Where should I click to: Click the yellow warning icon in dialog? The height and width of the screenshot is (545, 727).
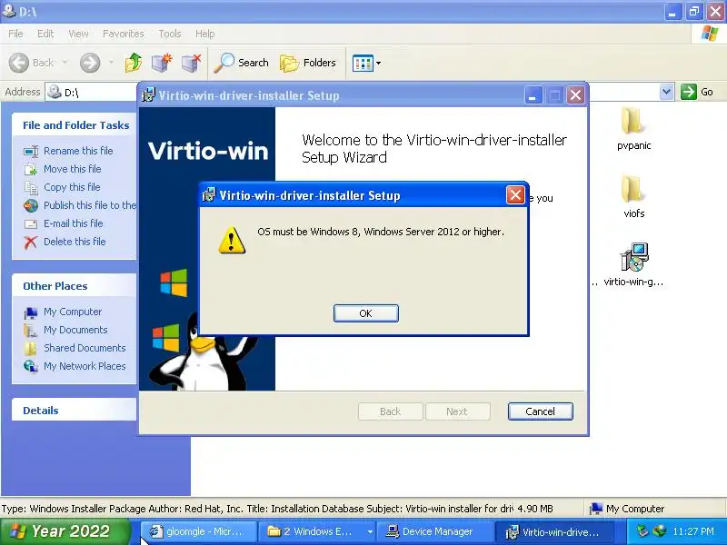(x=232, y=240)
